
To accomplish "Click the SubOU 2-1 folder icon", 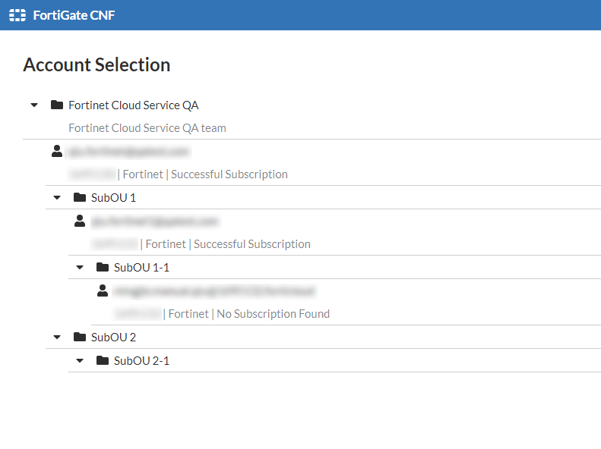I will coord(103,360).
